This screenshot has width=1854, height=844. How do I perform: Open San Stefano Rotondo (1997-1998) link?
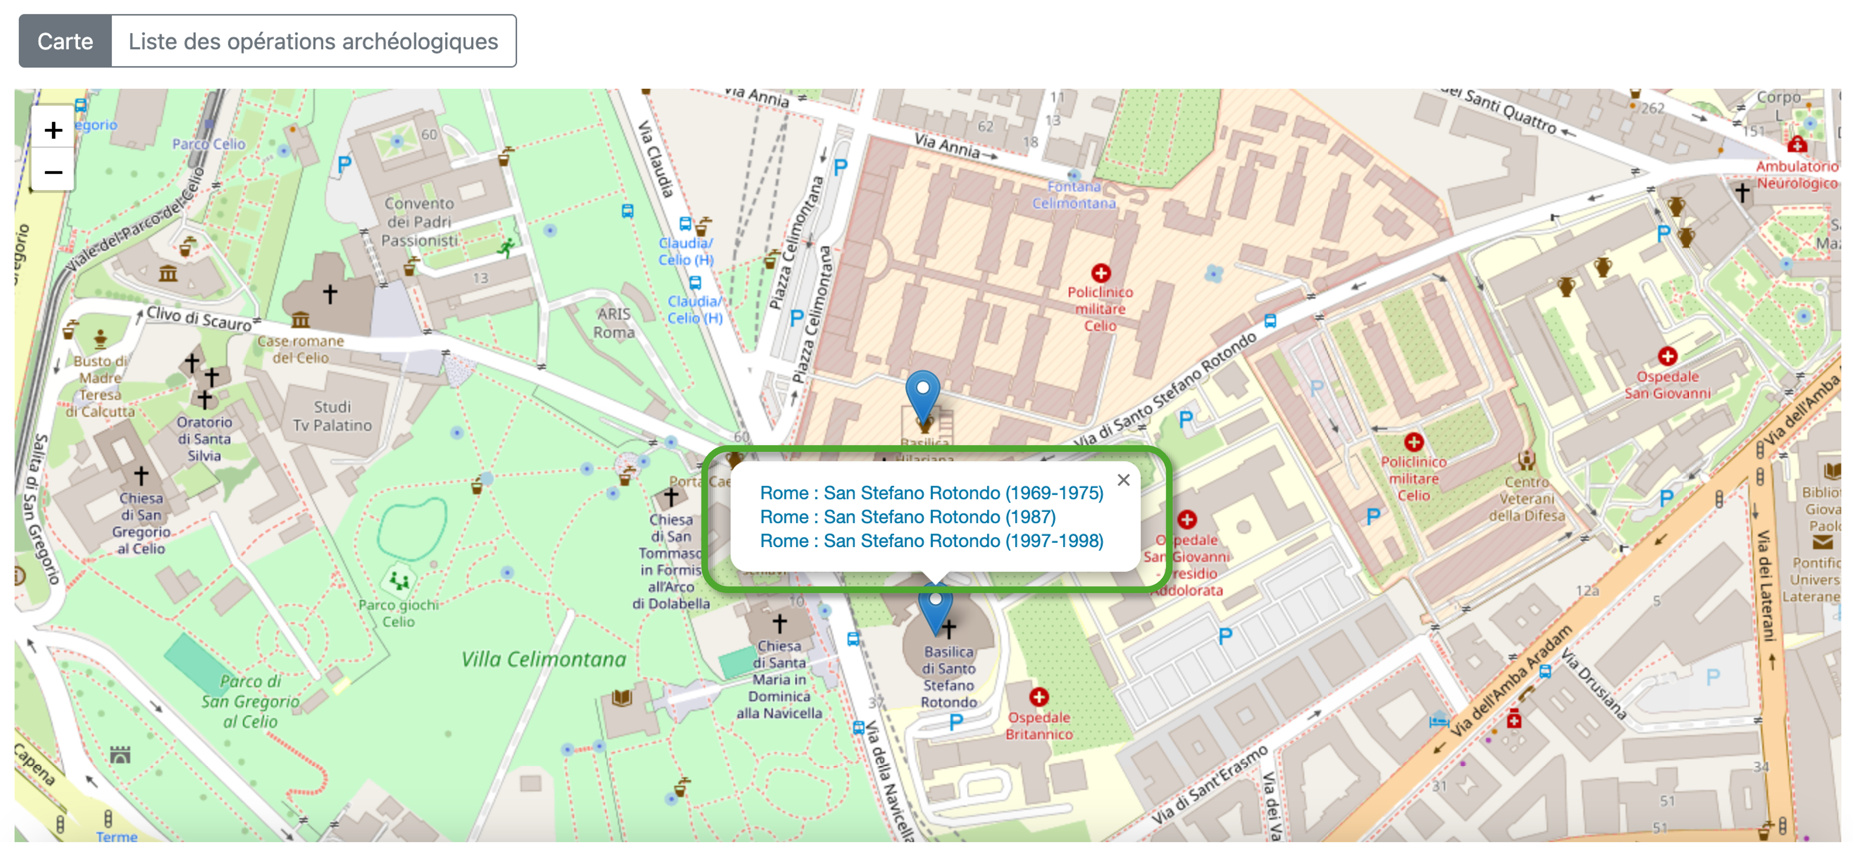(931, 541)
